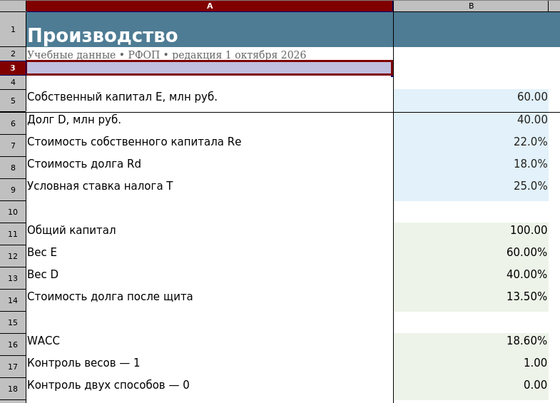The image size is (560, 403).
Task: Click value 25.0% tax rate
Action: click(x=471, y=190)
